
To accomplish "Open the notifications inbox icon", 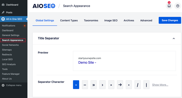I will (169, 6).
